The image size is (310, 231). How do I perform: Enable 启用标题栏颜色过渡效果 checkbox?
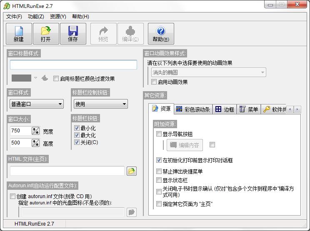pos(56,79)
